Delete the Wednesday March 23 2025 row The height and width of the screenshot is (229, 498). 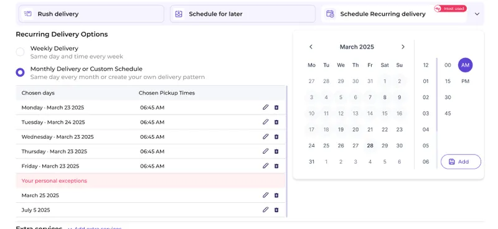point(276,137)
